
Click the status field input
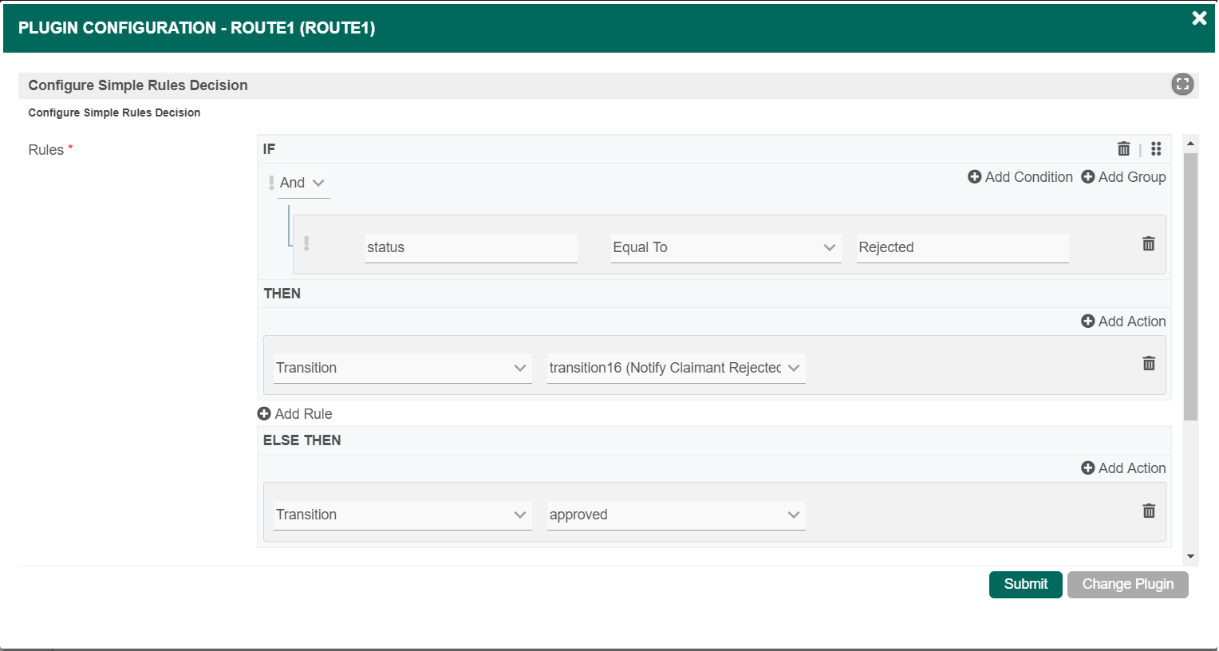(x=471, y=248)
